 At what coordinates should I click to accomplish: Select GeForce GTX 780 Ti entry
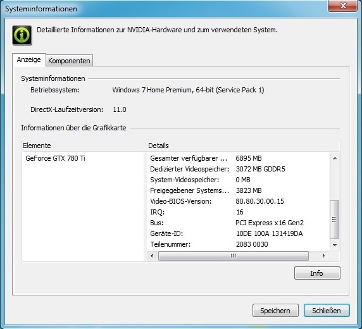56,158
